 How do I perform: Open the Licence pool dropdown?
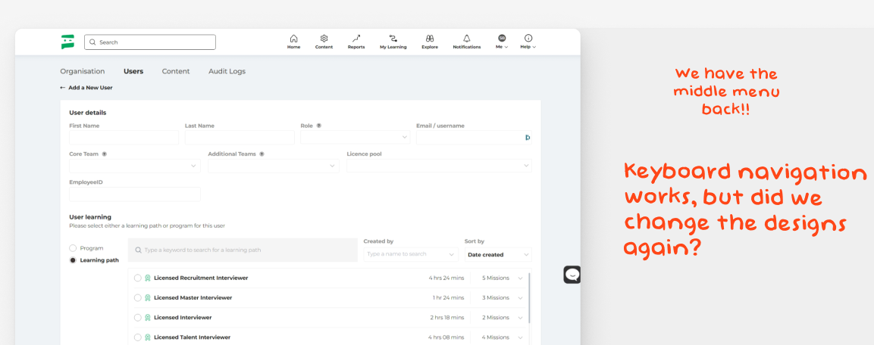tap(439, 166)
